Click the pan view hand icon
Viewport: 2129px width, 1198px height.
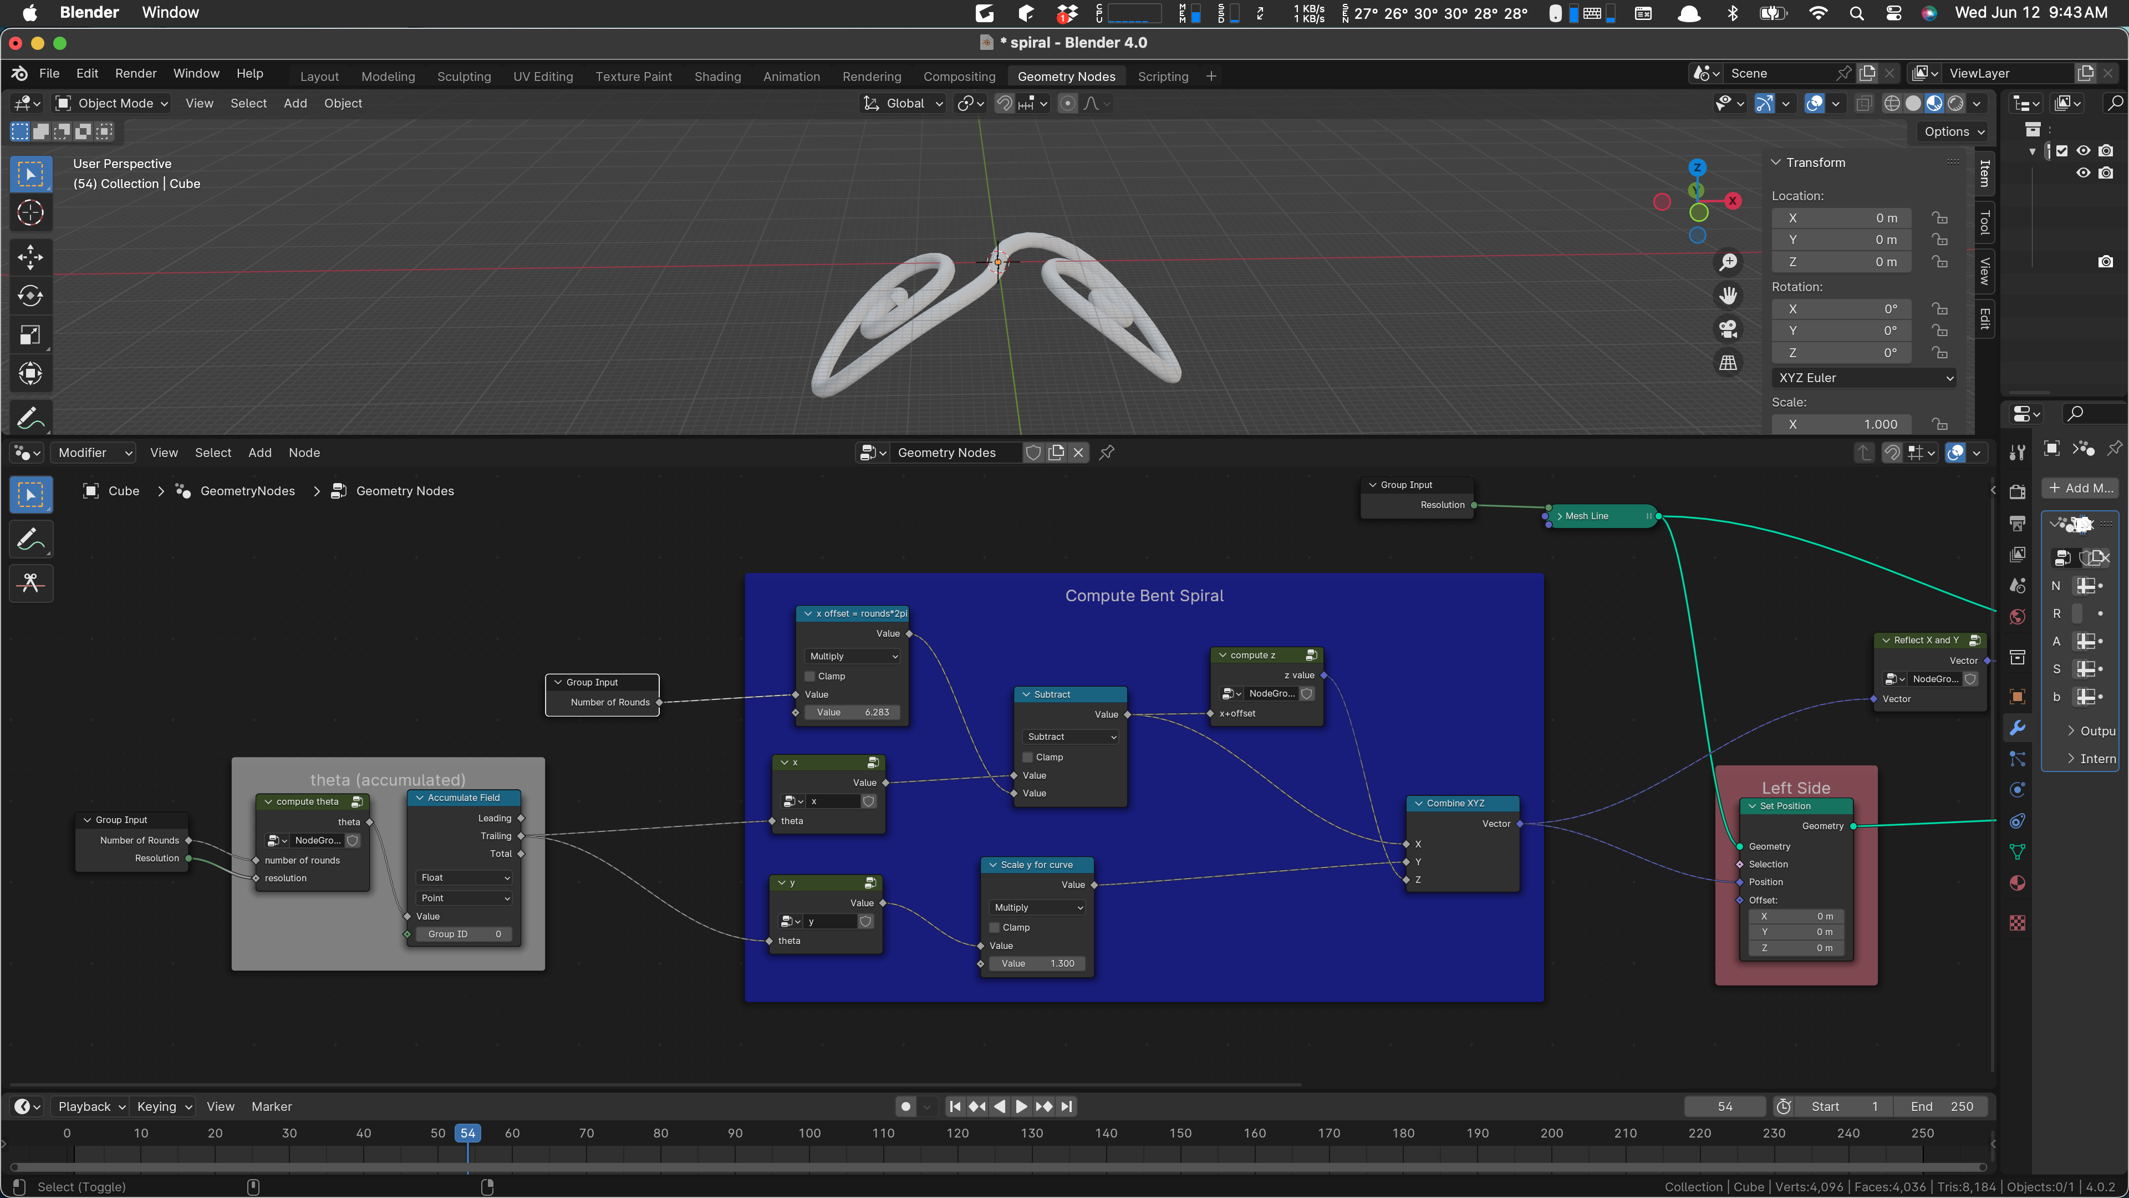[1728, 296]
